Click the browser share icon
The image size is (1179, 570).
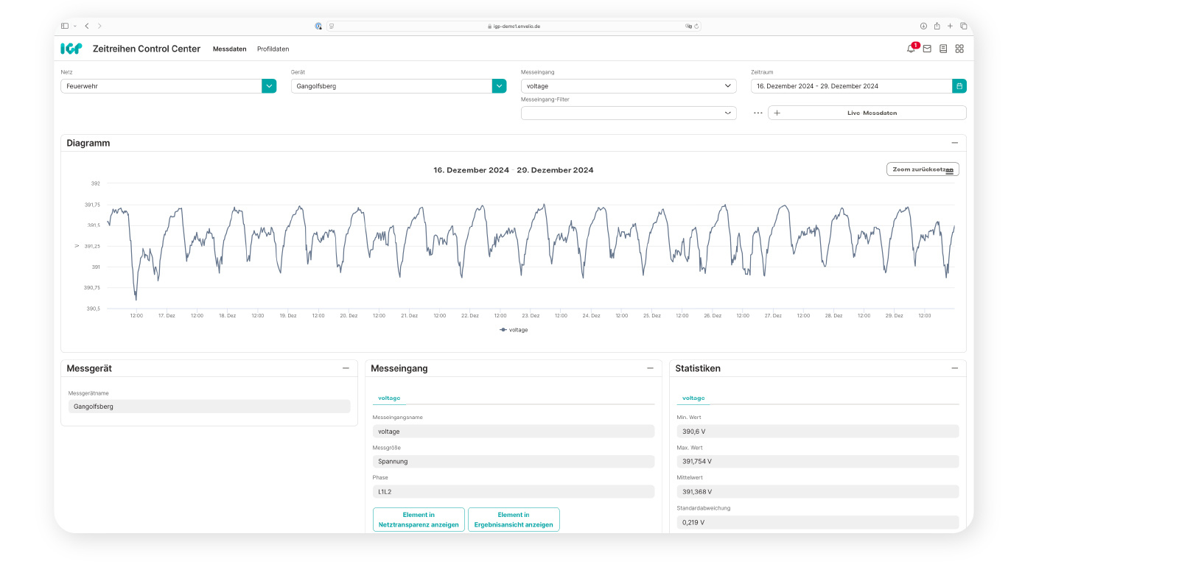click(937, 26)
